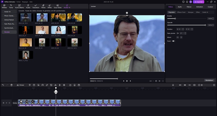The image size is (217, 116).
Task: Open the Réglages menu
Action: pyautogui.click(x=25, y=2)
